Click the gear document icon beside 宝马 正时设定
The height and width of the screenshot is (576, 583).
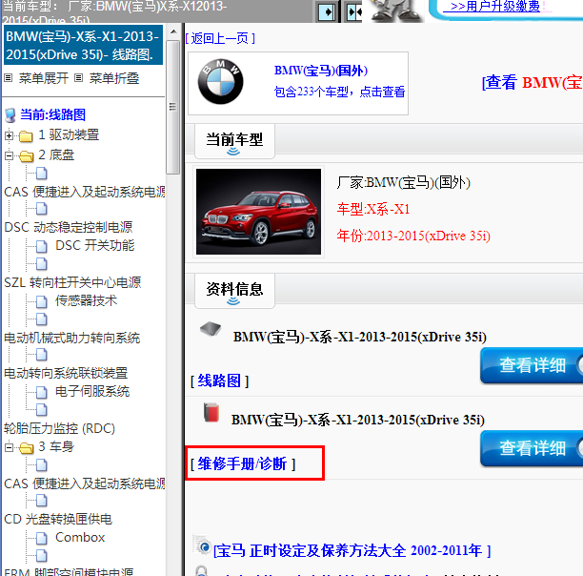202,544
